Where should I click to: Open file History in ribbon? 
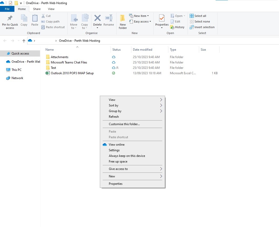tap(177, 27)
